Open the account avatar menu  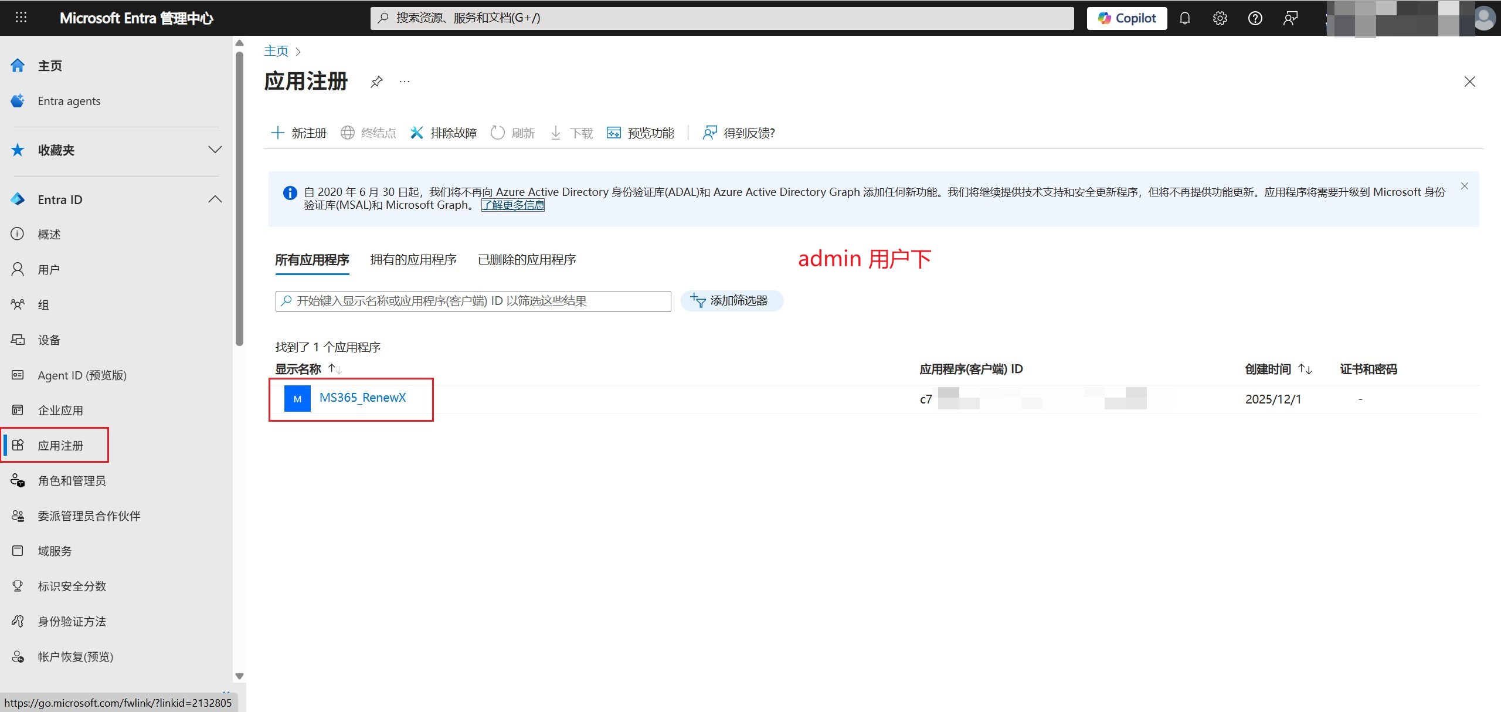pos(1484,18)
